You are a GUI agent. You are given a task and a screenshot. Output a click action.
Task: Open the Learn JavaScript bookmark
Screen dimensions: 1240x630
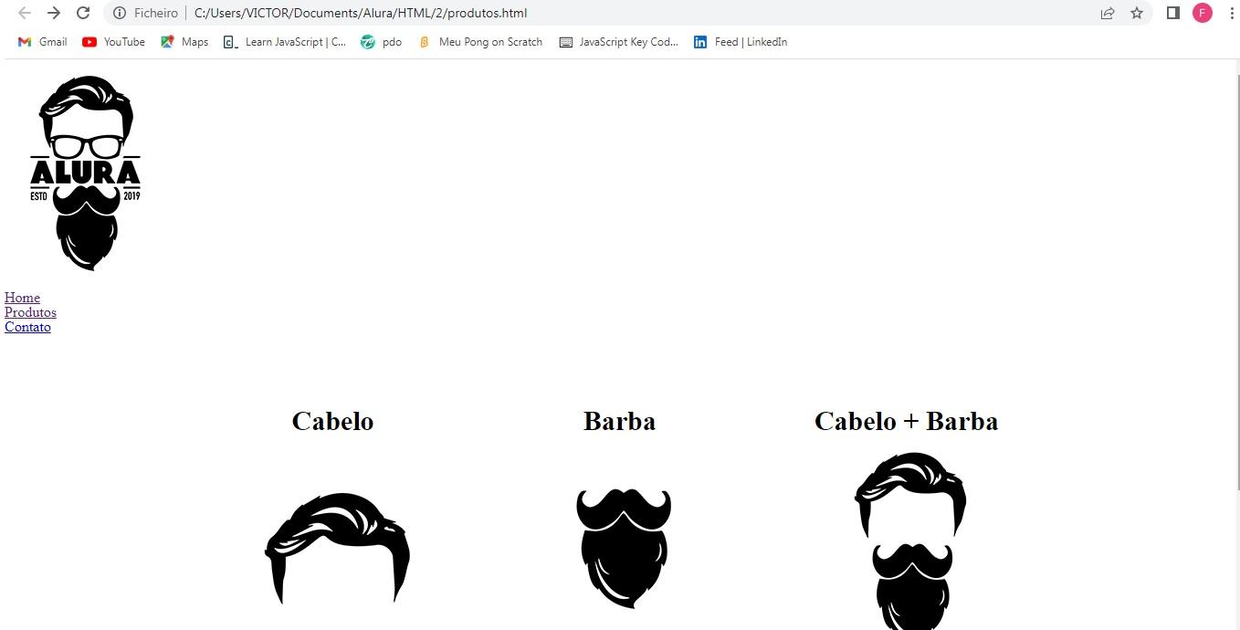click(285, 42)
